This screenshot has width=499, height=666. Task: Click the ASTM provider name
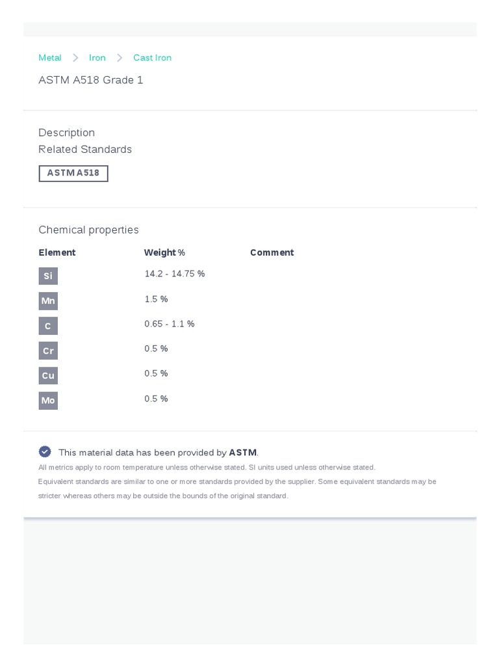[x=243, y=453]
